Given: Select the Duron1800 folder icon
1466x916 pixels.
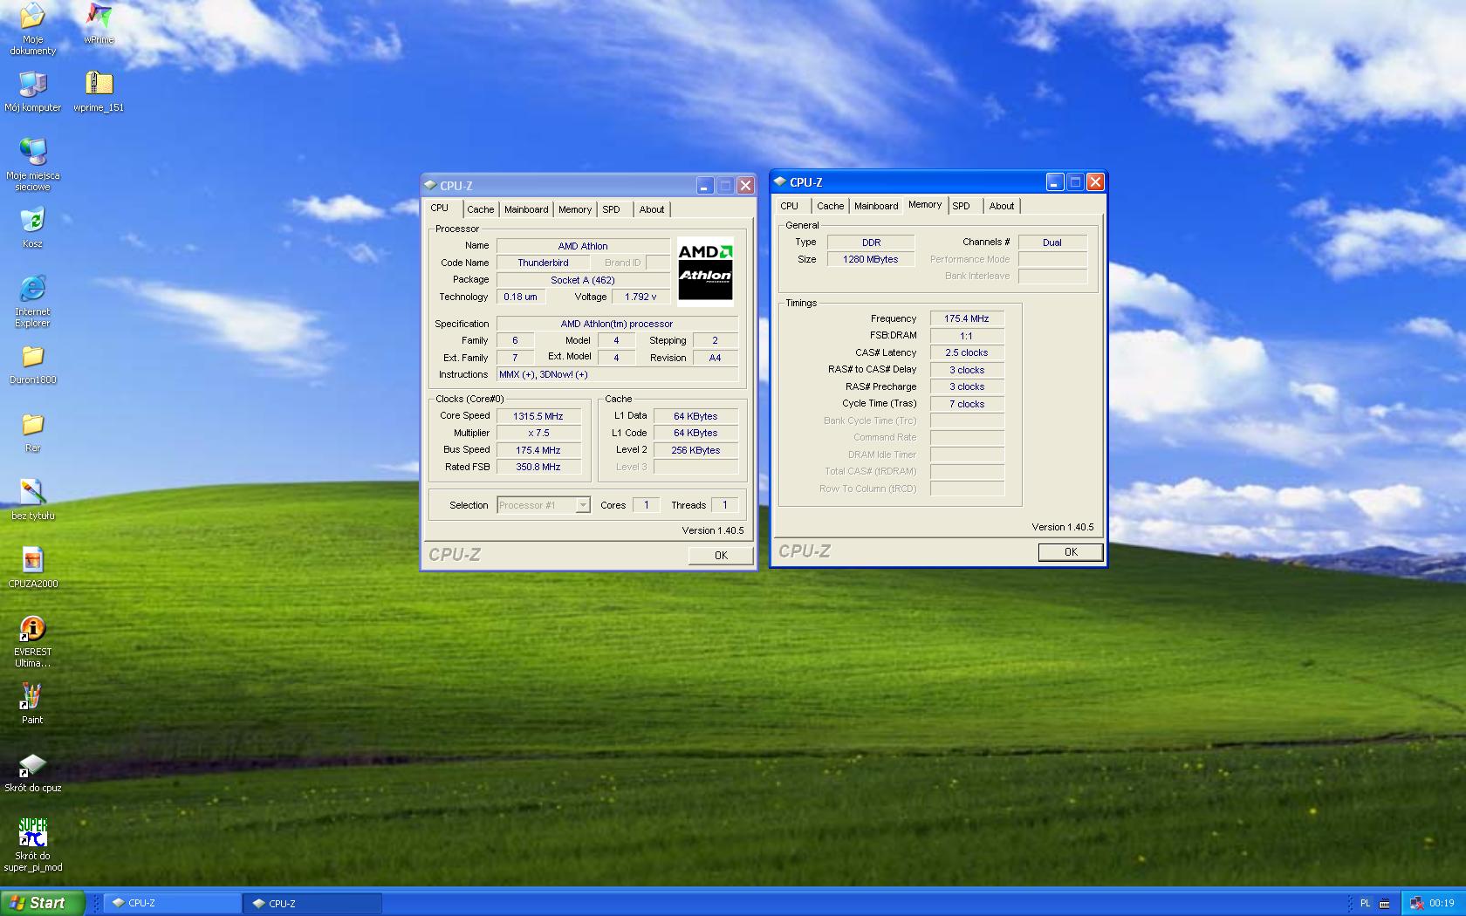Looking at the screenshot, I should click(32, 365).
